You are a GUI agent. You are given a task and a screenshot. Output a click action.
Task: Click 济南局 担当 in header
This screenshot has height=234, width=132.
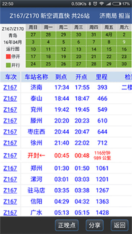point(115,16)
